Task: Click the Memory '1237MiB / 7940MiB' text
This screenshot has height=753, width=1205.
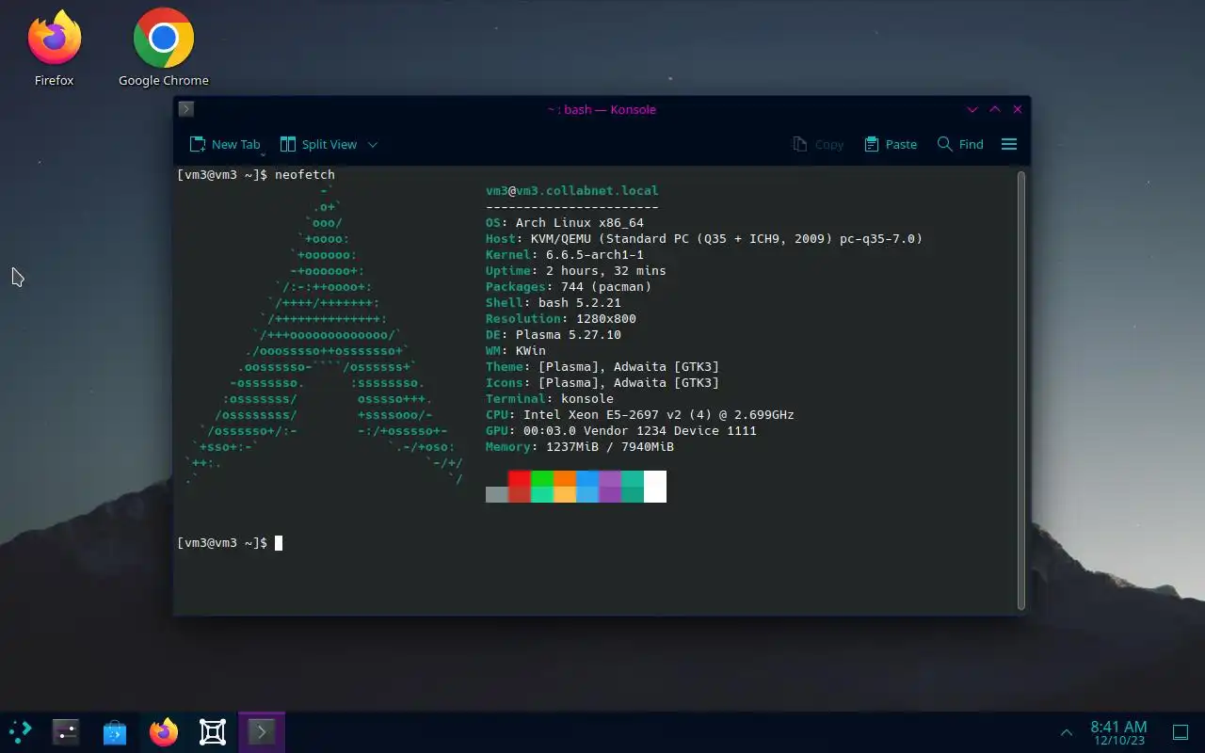Action: pos(610,447)
